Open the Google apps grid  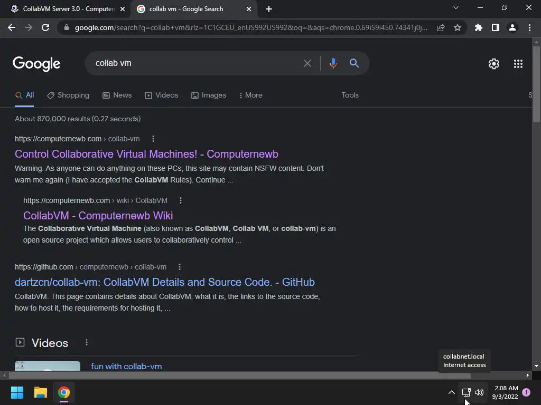coord(518,64)
